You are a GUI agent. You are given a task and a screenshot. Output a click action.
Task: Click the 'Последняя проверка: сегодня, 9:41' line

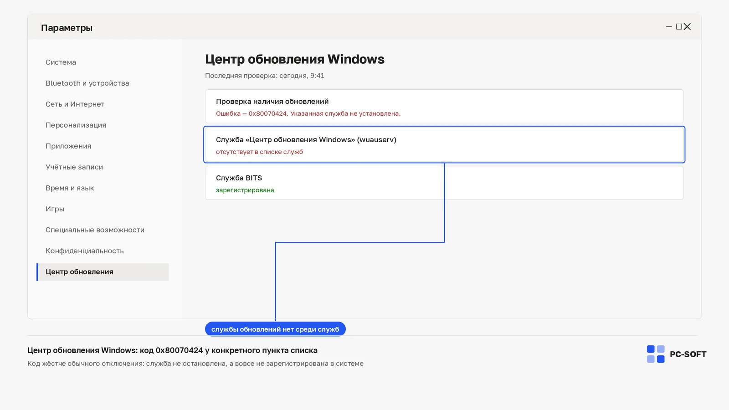265,76
